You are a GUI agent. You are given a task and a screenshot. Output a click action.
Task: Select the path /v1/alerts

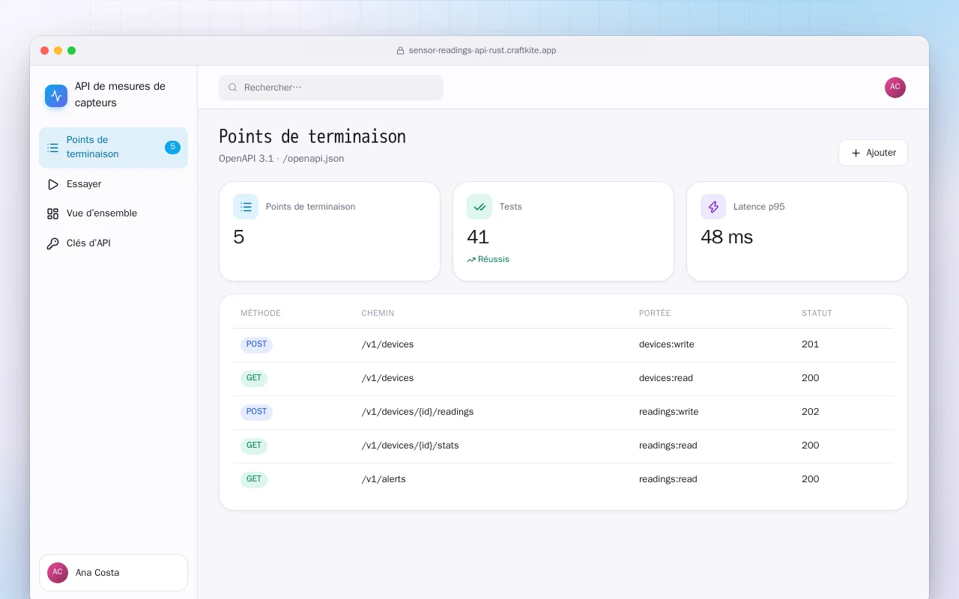click(x=384, y=479)
